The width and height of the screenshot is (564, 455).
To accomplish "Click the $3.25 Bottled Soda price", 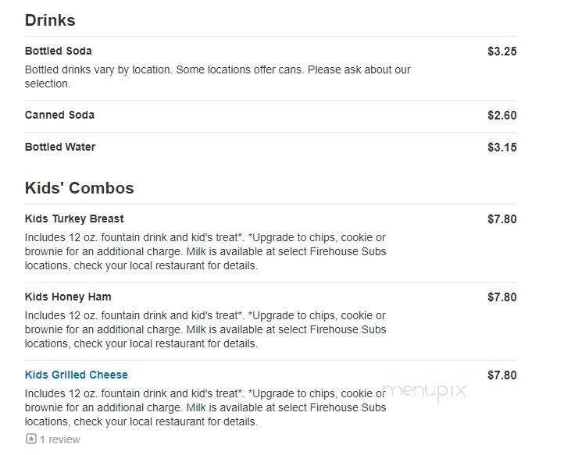I will [x=502, y=52].
